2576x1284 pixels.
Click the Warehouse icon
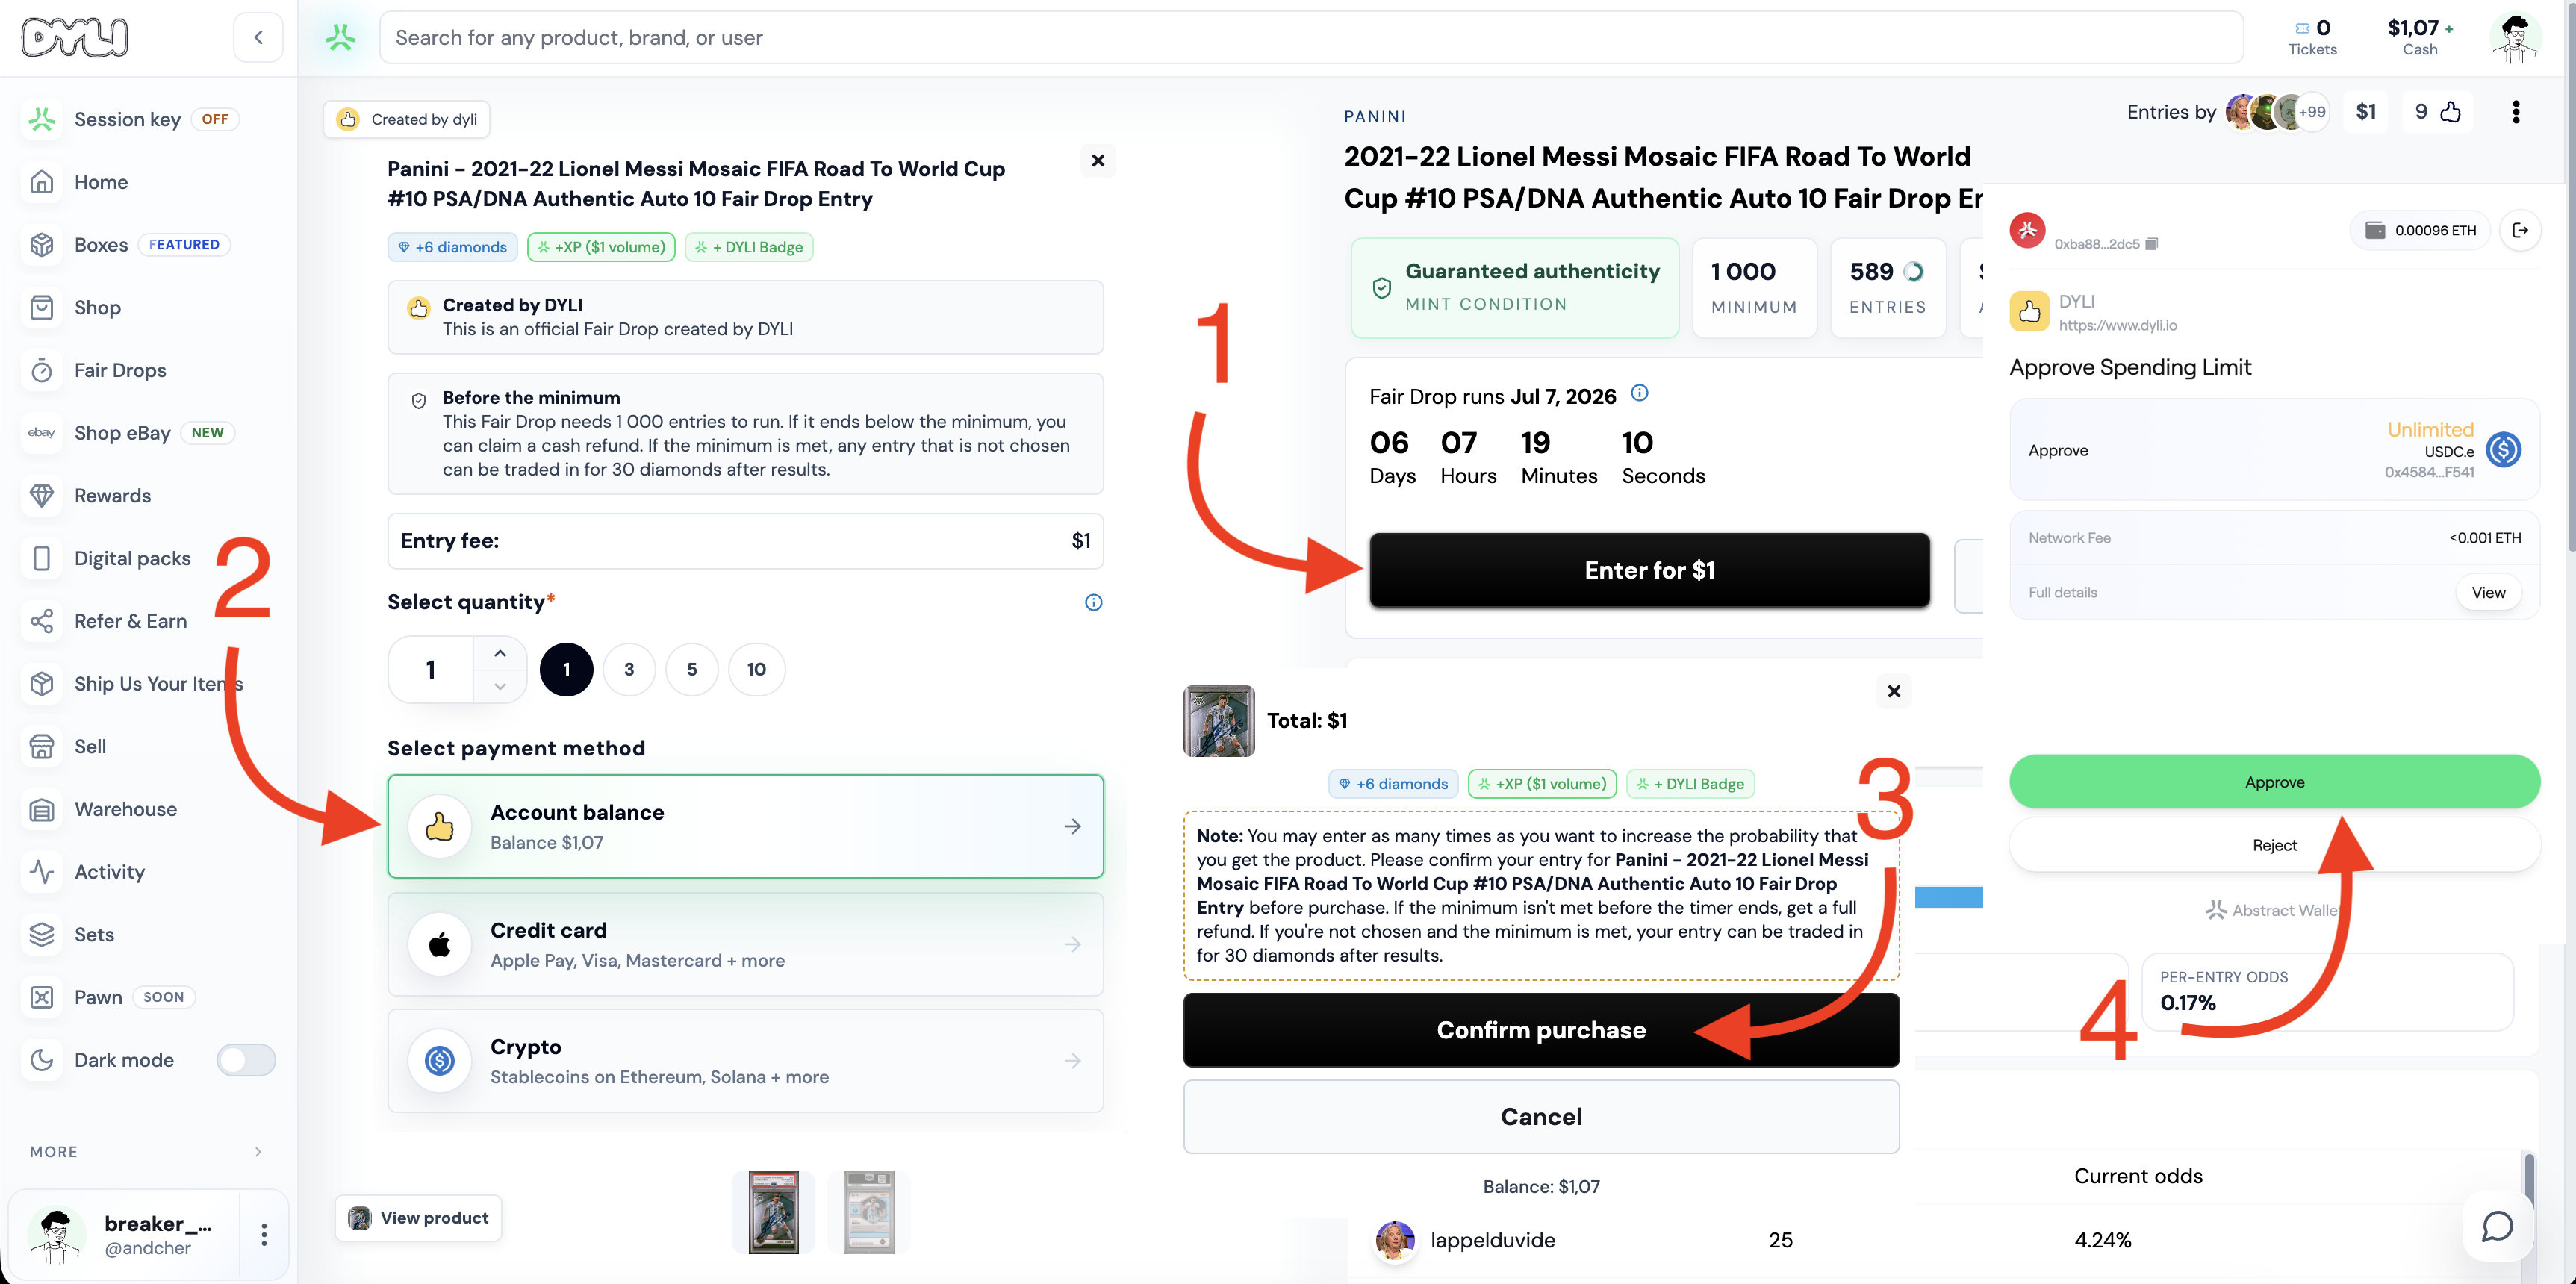click(x=42, y=809)
